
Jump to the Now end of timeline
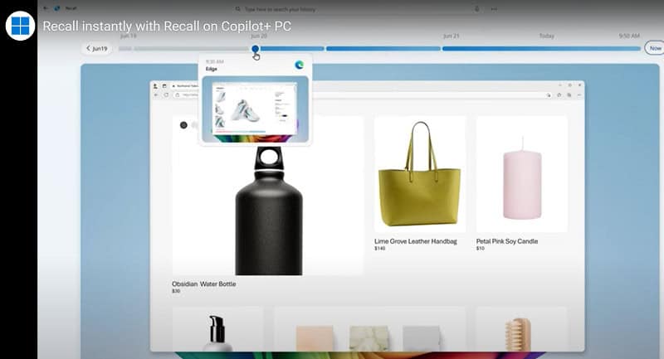tap(654, 48)
